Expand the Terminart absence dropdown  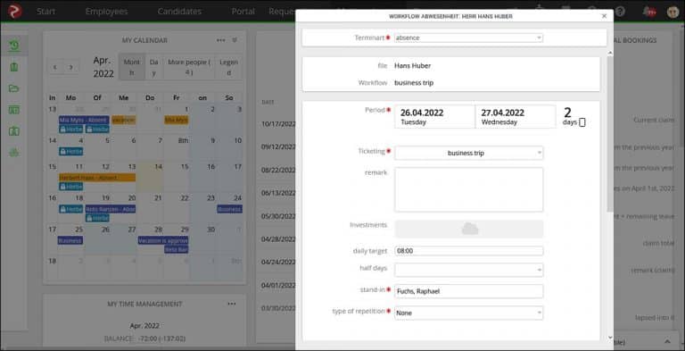pyautogui.click(x=469, y=38)
